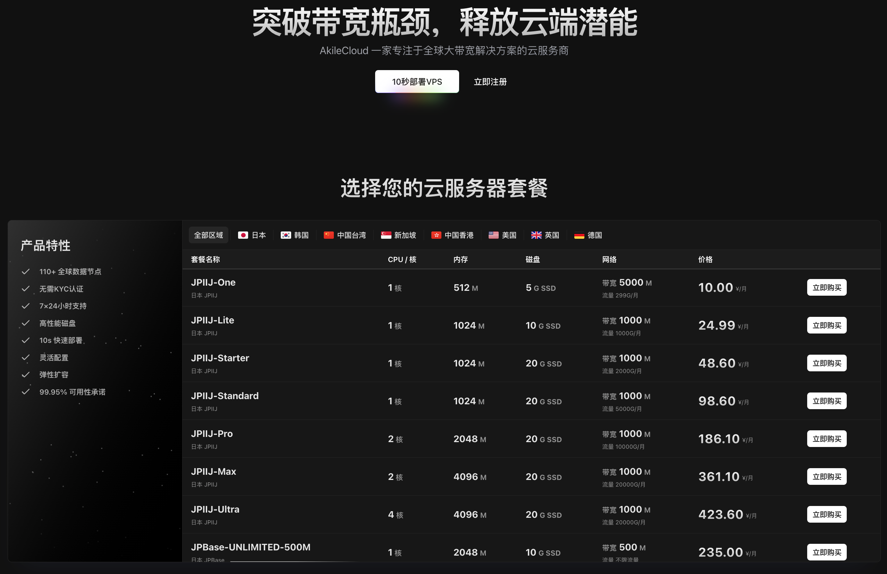Viewport: 887px width, 574px height.
Task: Click 立即购买 for JPIIJ-Pro
Action: [x=826, y=439]
